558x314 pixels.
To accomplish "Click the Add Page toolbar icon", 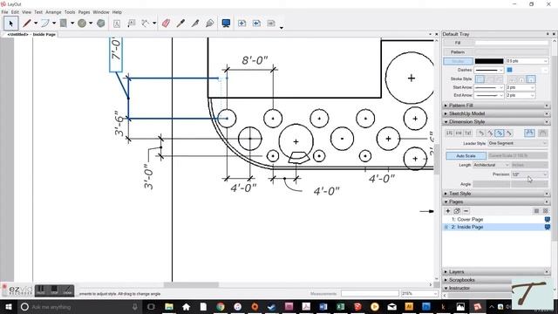I will pos(242,24).
